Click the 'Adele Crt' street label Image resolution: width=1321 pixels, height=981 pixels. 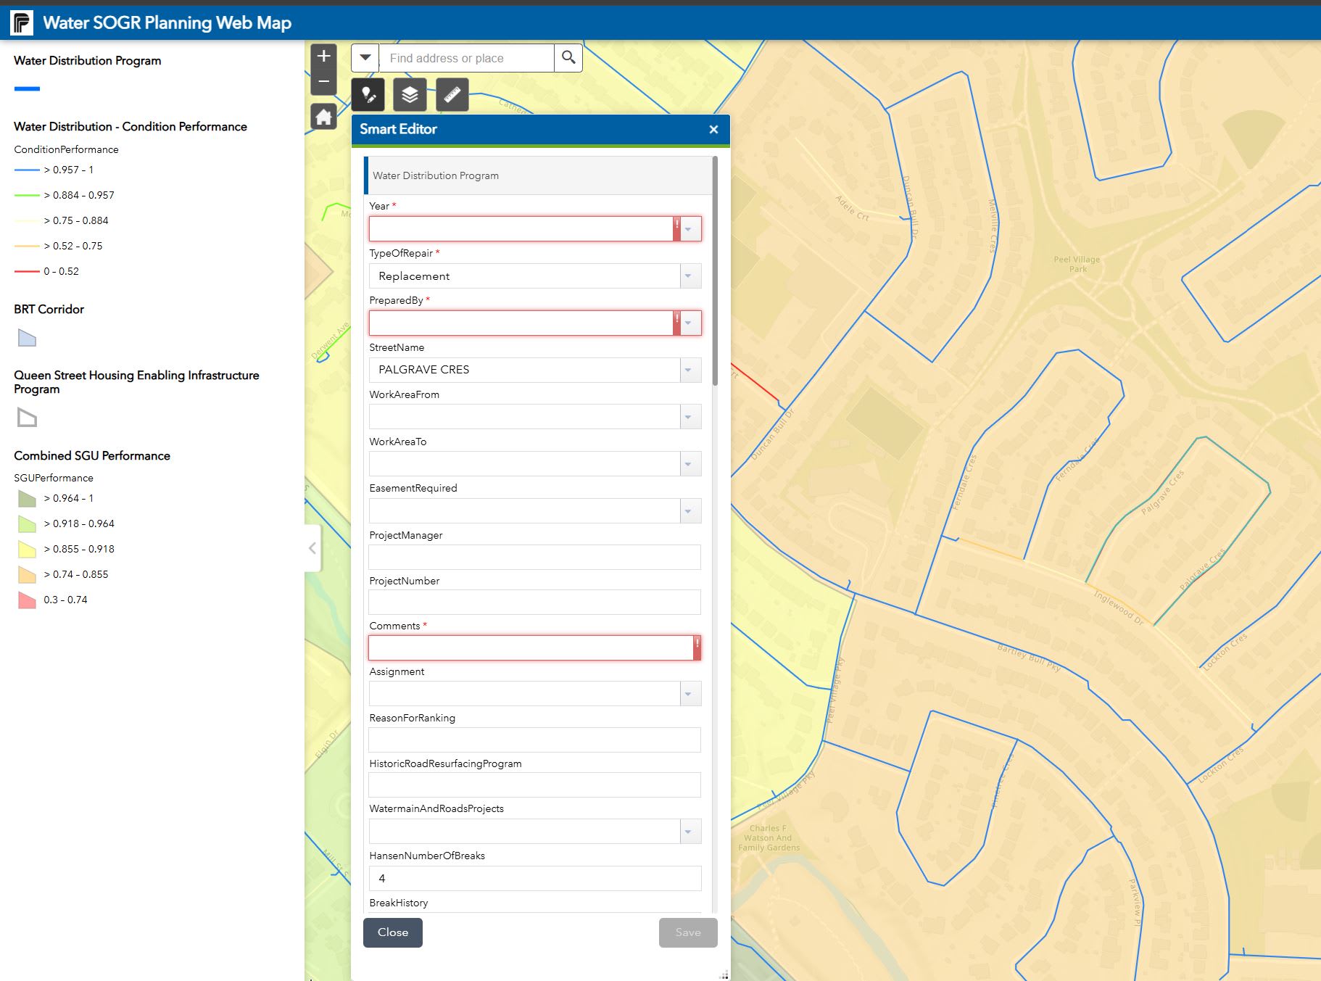[852, 208]
